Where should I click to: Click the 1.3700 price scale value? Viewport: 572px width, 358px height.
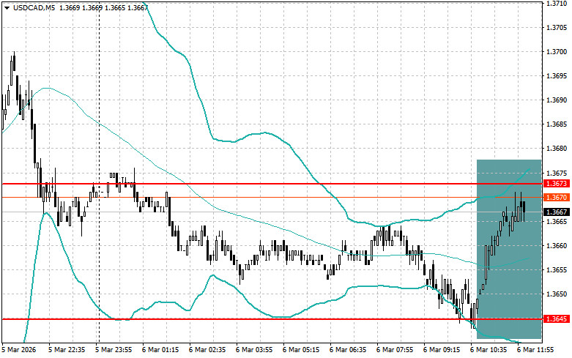click(557, 52)
